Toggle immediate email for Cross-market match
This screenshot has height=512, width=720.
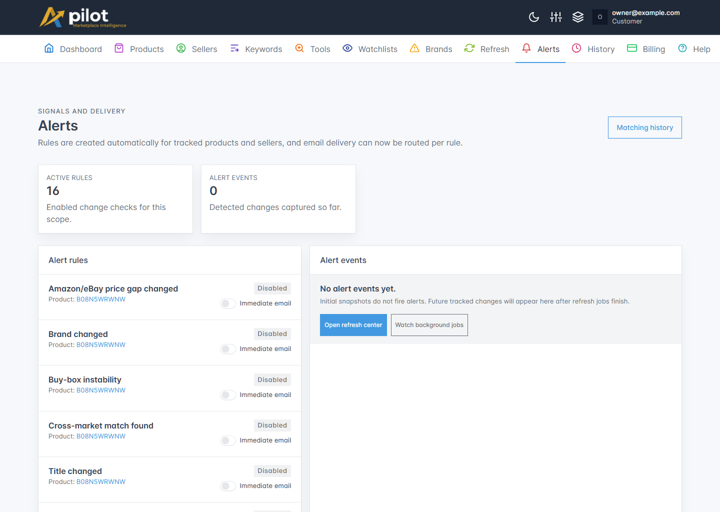(x=228, y=440)
